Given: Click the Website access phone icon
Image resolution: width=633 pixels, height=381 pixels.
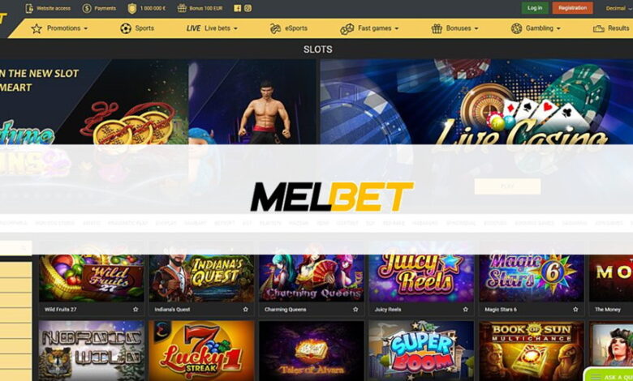Looking at the screenshot, I should (29, 8).
